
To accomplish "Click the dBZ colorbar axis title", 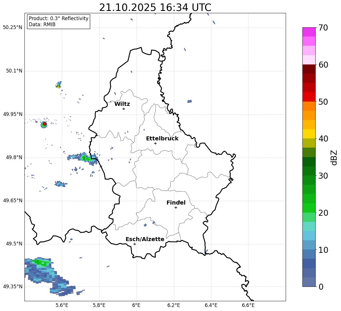I will tap(334, 157).
